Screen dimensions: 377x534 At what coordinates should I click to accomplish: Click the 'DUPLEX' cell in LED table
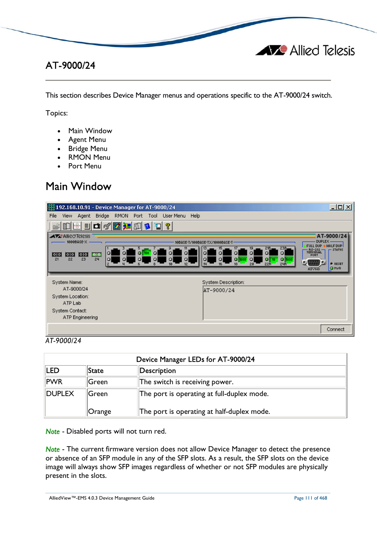[66, 402]
